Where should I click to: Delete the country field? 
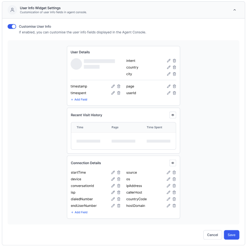click(x=174, y=67)
